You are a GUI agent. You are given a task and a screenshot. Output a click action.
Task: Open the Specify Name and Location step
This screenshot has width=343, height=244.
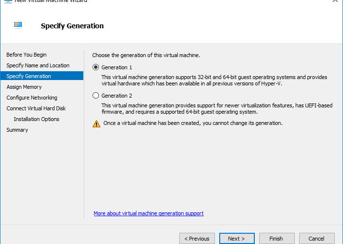click(38, 65)
